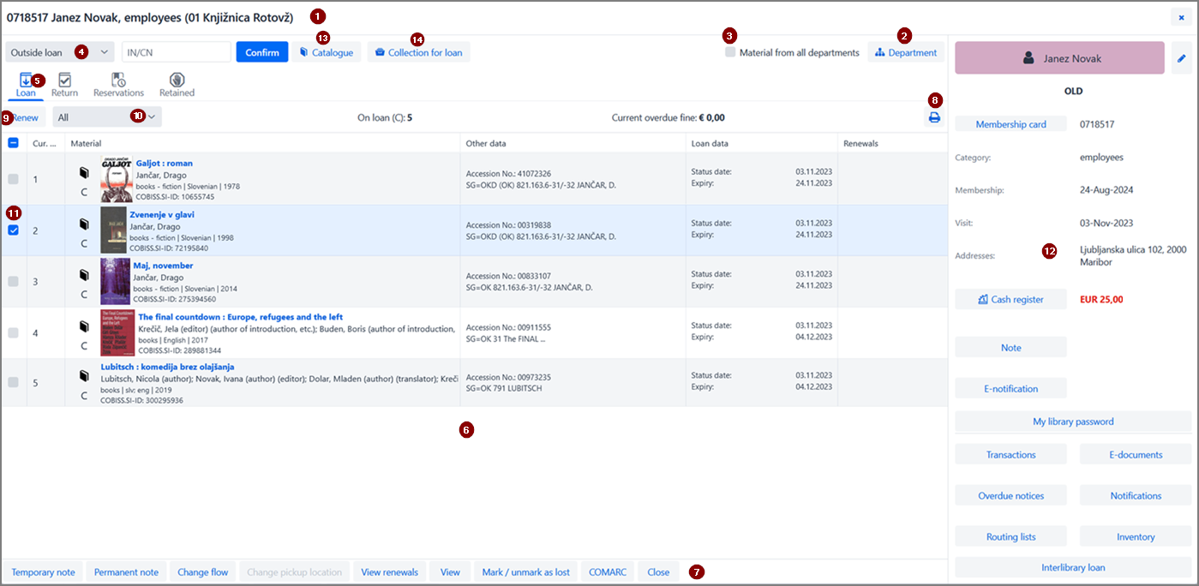Open the Catalogue
This screenshot has width=1199, height=586.
[x=326, y=51]
